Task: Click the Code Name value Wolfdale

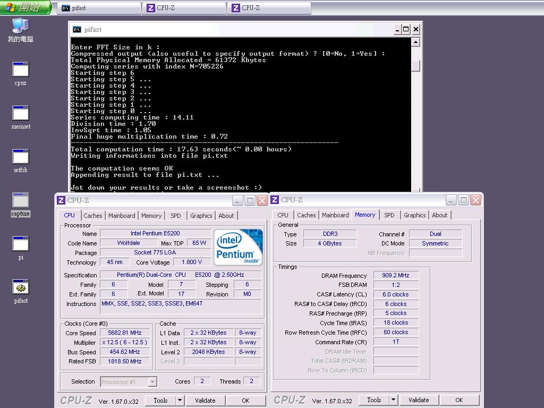Action: pyautogui.click(x=129, y=243)
